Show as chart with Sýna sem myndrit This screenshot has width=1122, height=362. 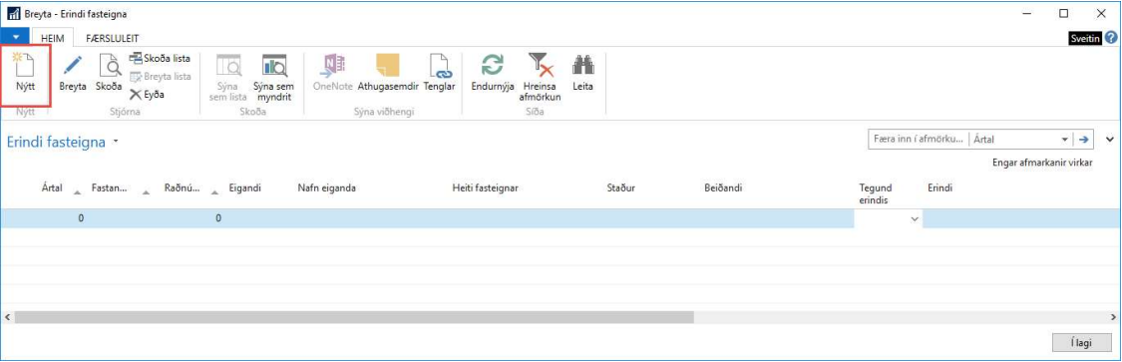[274, 78]
